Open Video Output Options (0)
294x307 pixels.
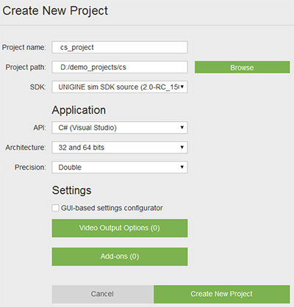(x=120, y=228)
